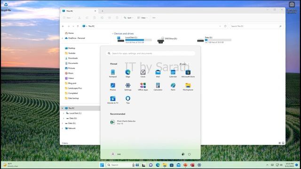The width and height of the screenshot is (301, 169).
Task: Click the taskbar clock and date
Action: [290, 165]
